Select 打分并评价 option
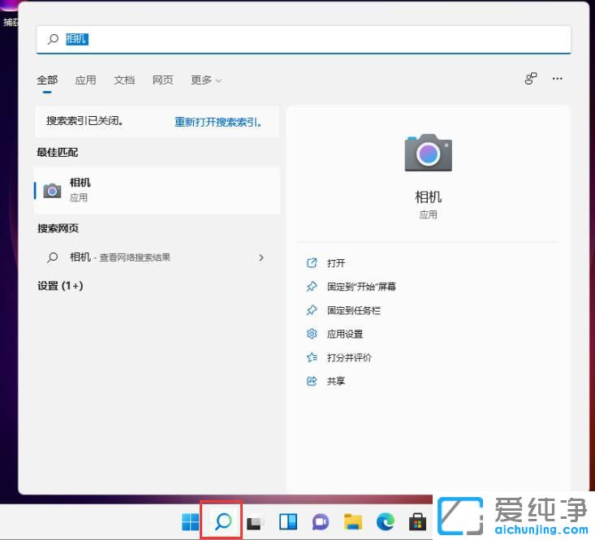This screenshot has width=595, height=540. point(349,357)
